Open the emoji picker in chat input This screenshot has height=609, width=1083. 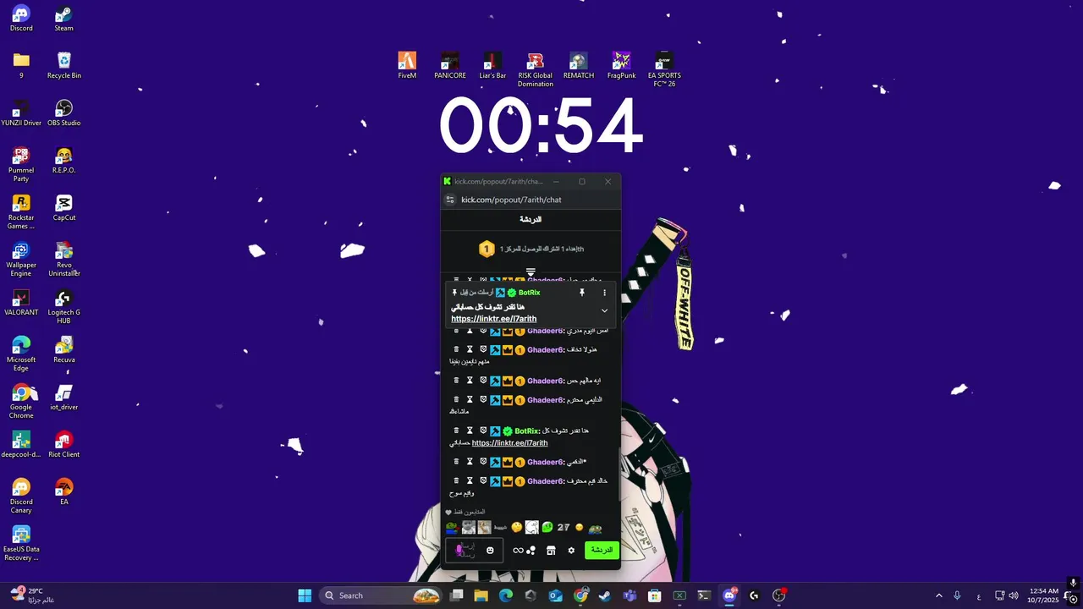(x=490, y=551)
